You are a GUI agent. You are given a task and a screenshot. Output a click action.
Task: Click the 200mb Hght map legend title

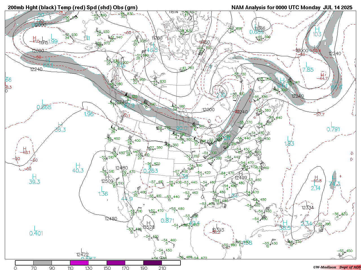[73, 8]
